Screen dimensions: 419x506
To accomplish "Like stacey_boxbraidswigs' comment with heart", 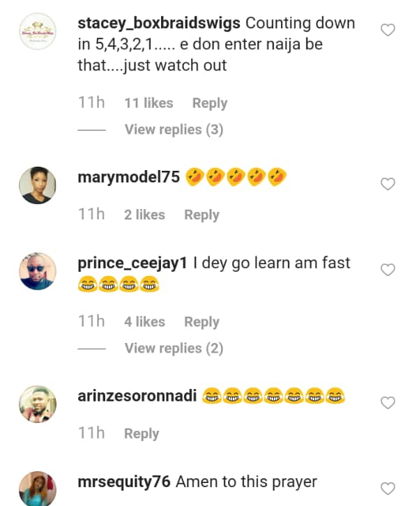I will [388, 30].
